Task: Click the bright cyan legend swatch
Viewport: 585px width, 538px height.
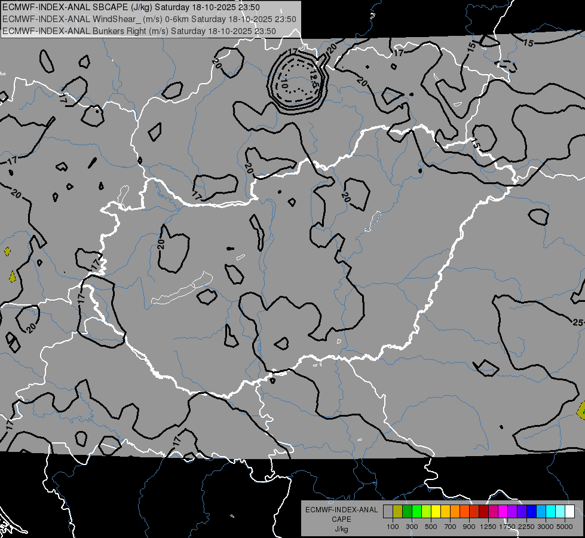Action: (551, 512)
